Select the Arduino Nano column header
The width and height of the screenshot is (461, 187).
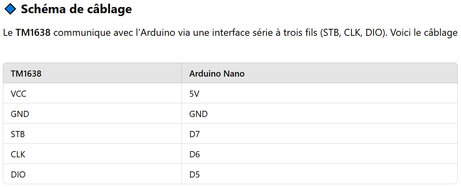point(319,73)
